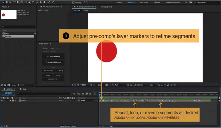The image size is (221, 128).
Task: Select the Pen tool
Action: (x=29, y=2)
